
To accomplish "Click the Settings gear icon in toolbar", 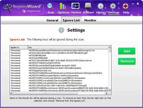I will coord(113,6).
